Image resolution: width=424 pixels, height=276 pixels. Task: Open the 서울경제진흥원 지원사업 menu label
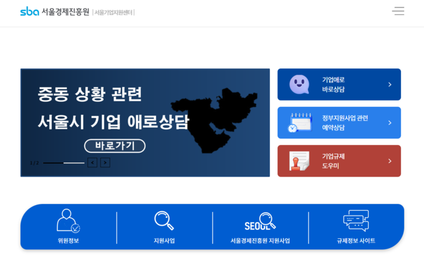[260, 241]
